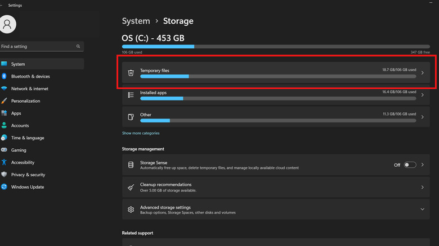The height and width of the screenshot is (246, 439).
Task: Click the Bluetooth icon in sidebar
Action: coord(4,76)
